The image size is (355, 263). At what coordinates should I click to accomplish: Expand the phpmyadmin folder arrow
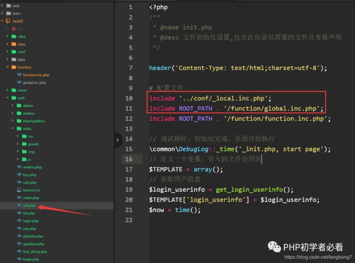(12, 121)
